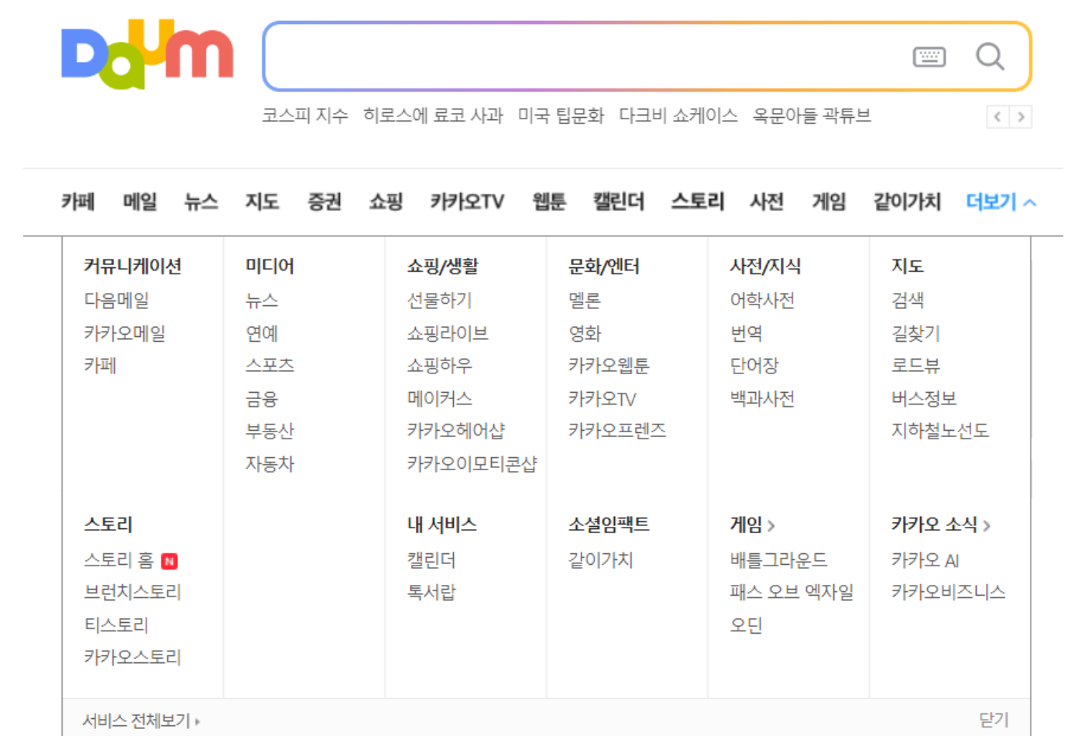This screenshot has height=736, width=1092.
Task: Click trending keyword 다크비 쇼케이스
Action: click(678, 115)
